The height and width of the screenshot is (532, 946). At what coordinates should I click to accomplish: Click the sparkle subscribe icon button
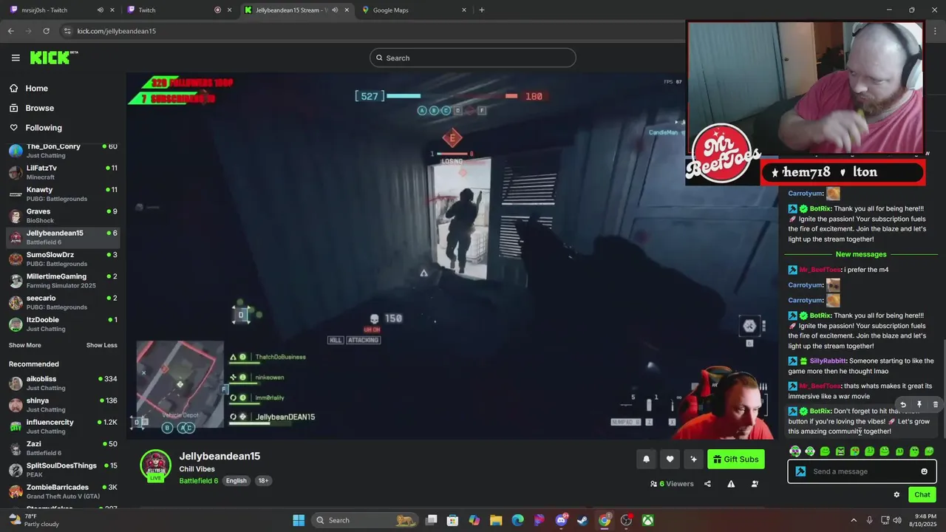(x=693, y=459)
